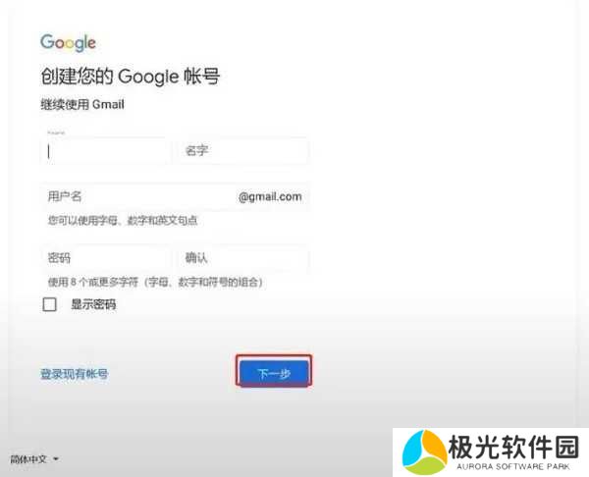Enable the 显示密码 checkbox
This screenshot has height=477, width=589.
click(50, 304)
